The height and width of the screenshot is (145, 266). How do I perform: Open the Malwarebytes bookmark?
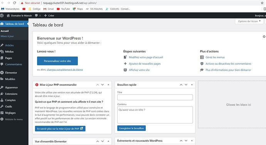(10, 9)
